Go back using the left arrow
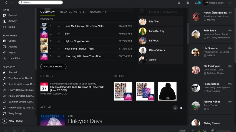 (6, 2)
